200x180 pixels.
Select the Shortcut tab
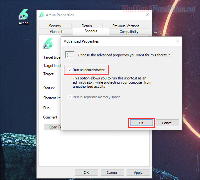pos(91,31)
